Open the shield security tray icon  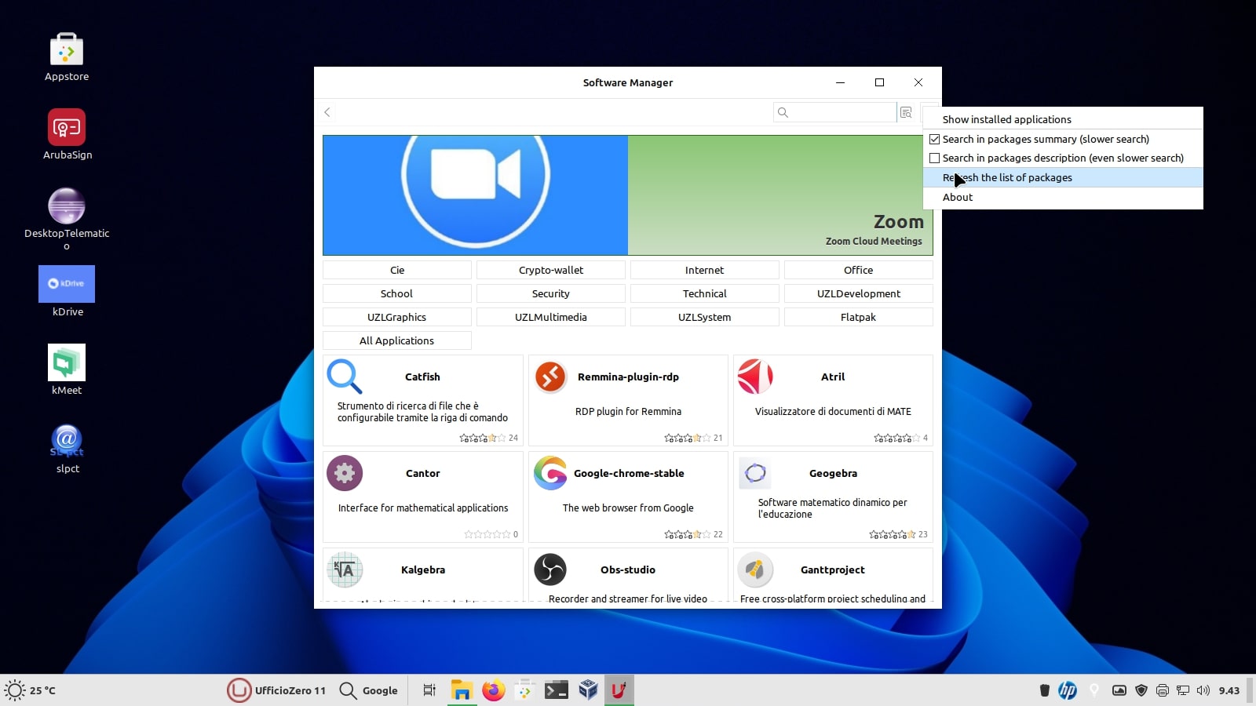tap(1141, 690)
